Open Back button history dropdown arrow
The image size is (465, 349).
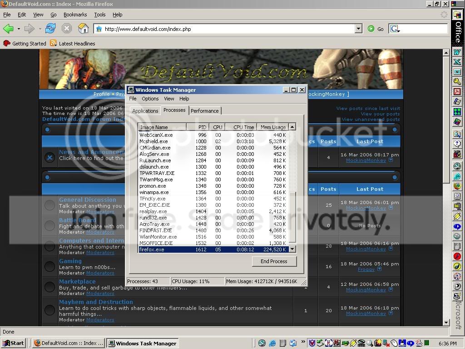[x=19, y=29]
